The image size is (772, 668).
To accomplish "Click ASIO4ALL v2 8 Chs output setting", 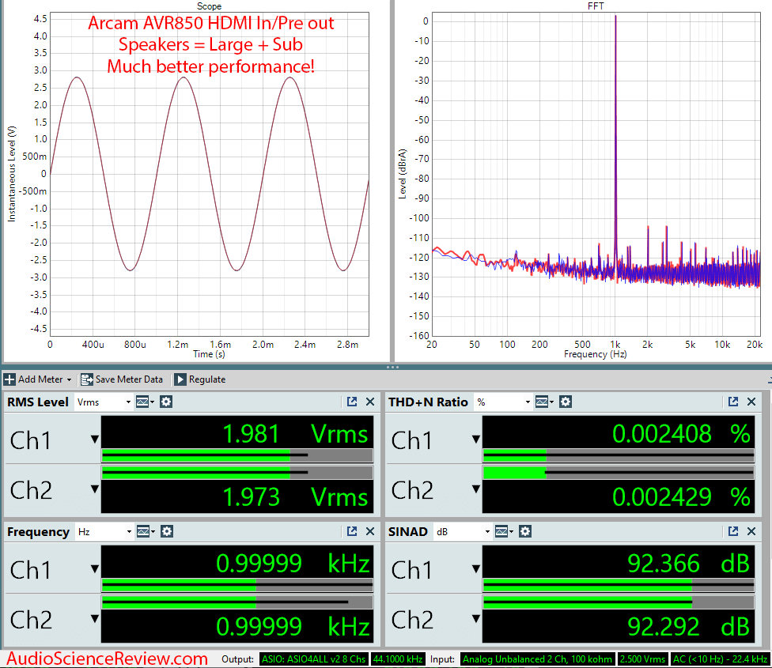I will pyautogui.click(x=313, y=659).
